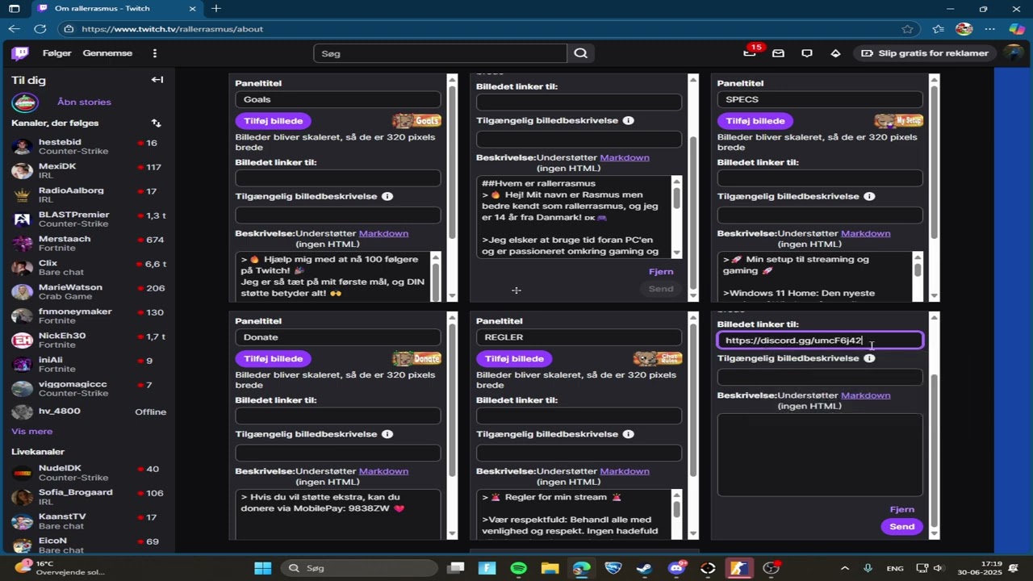This screenshot has height=581, width=1033.
Task: Open Windows Start menu
Action: pyautogui.click(x=263, y=568)
